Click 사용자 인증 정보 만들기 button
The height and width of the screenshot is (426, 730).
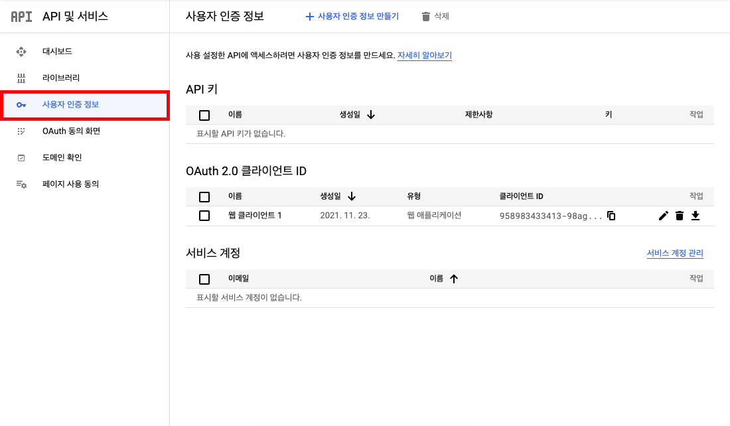click(352, 17)
